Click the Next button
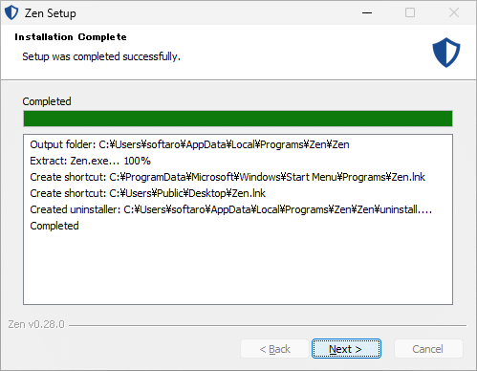The height and width of the screenshot is (371, 477). tap(346, 349)
